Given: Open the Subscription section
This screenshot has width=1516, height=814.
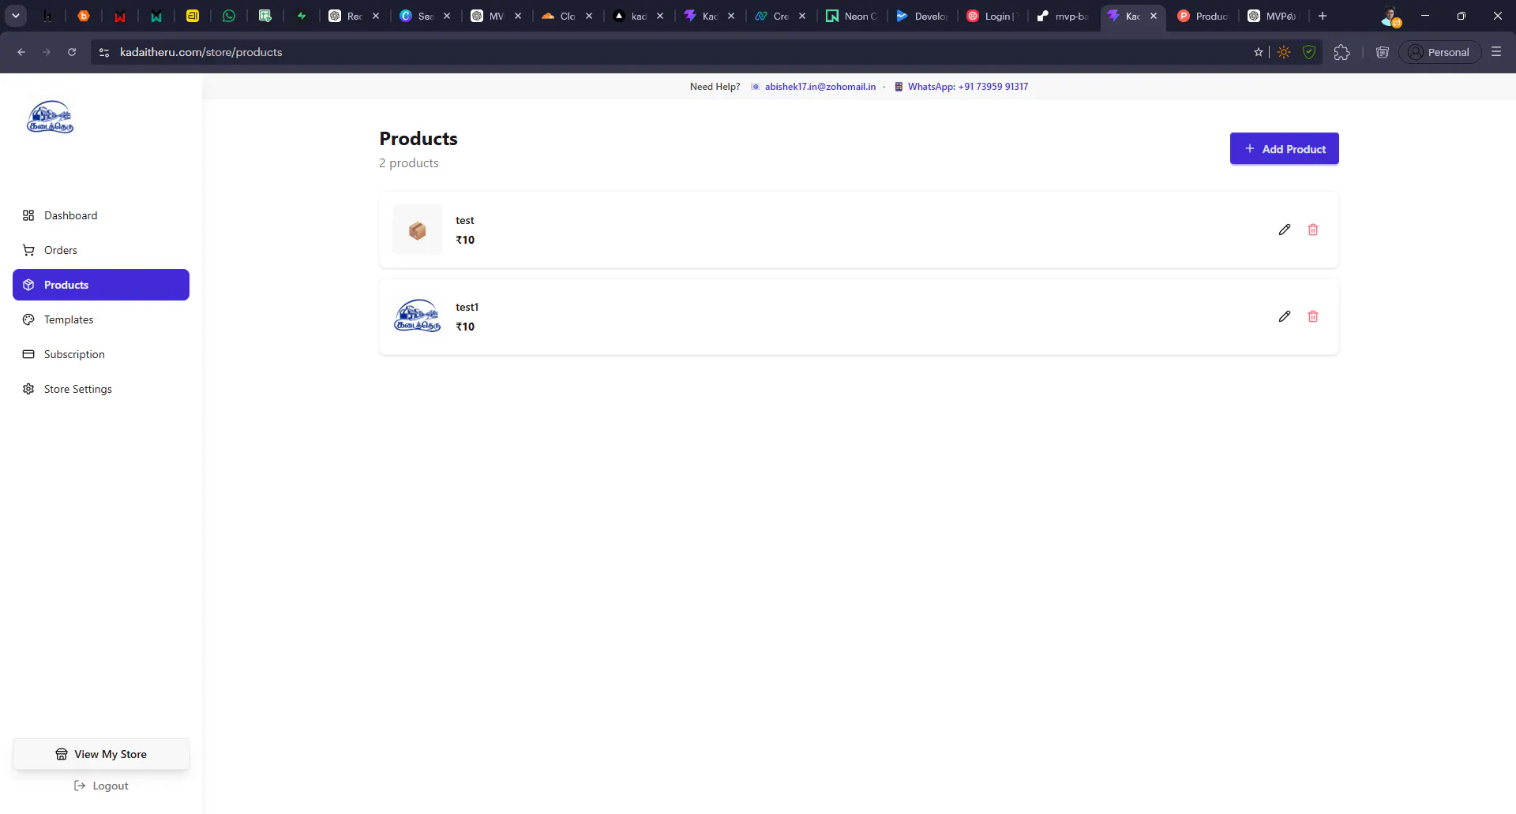Looking at the screenshot, I should click(101, 354).
